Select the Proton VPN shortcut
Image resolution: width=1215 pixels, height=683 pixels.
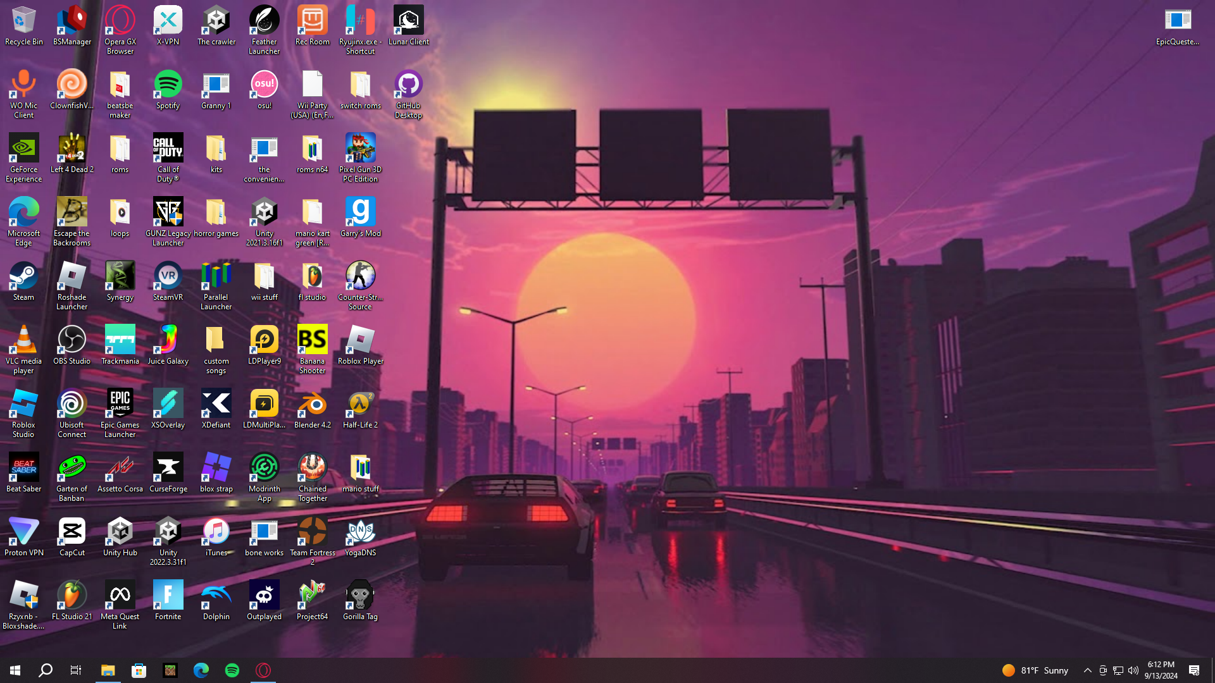point(24,537)
